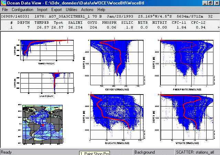
Task: Click the SCATTER: stations_atl status panel
Action: tap(197, 152)
